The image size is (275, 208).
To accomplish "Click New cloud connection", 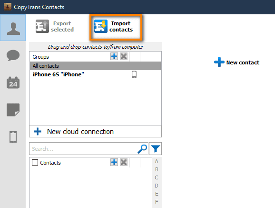I will pos(96,131).
